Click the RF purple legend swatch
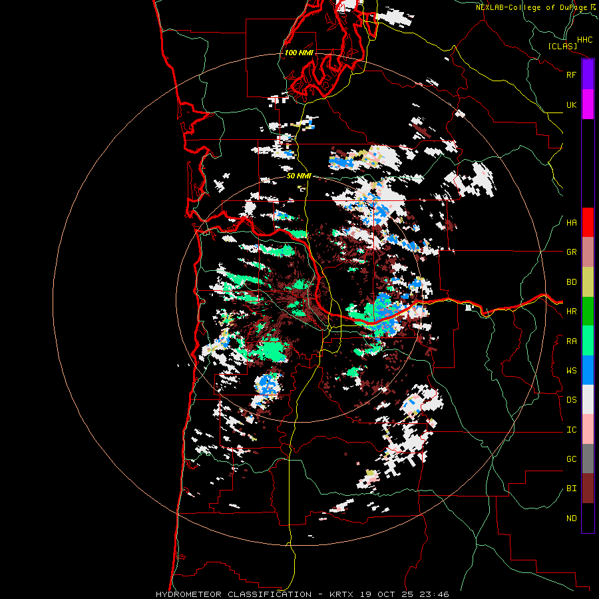The width and height of the screenshot is (599, 599). click(x=588, y=75)
